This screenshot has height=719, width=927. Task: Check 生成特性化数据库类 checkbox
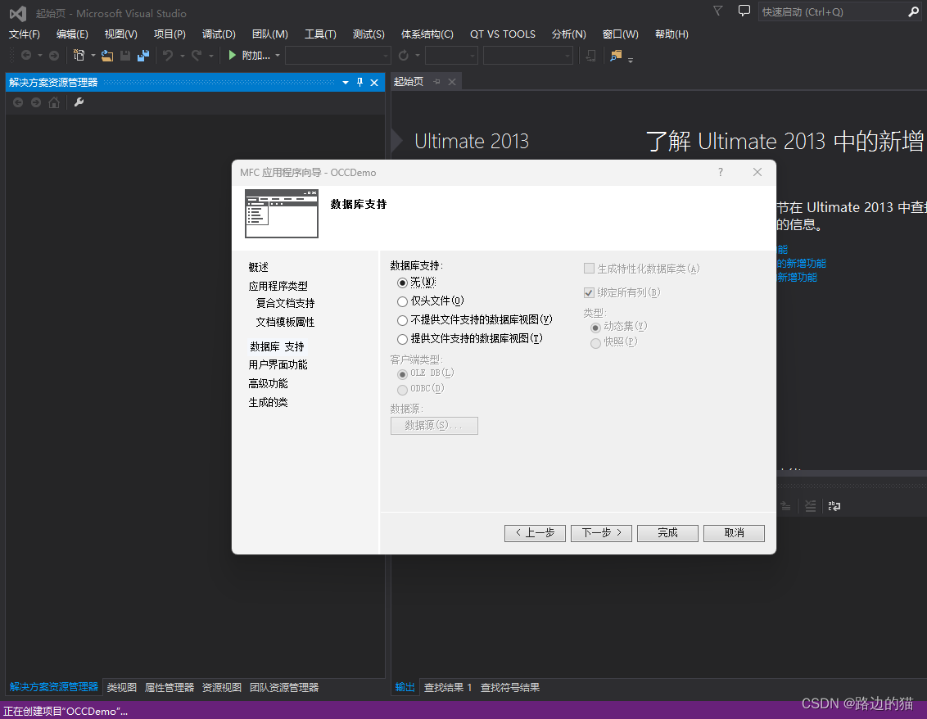coord(642,269)
